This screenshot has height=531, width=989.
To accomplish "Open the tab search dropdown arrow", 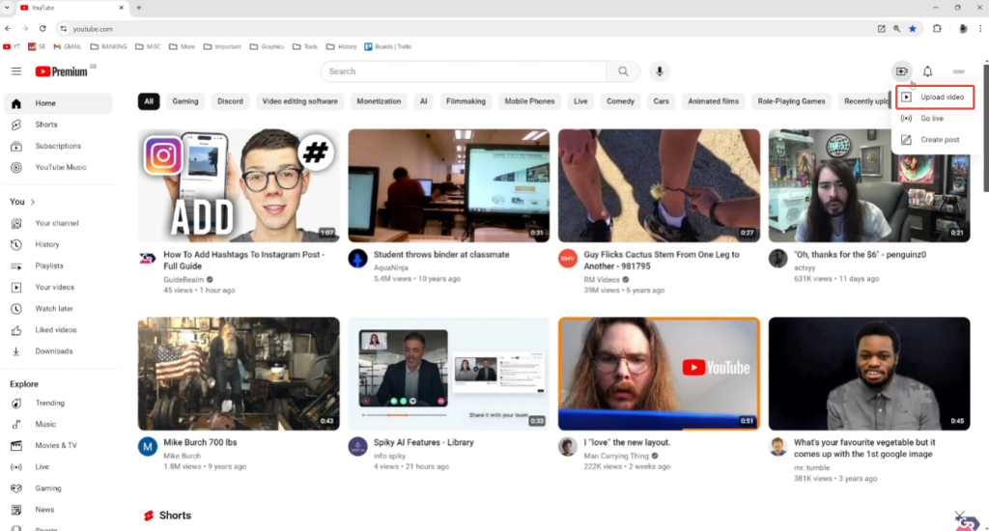I will [x=7, y=8].
